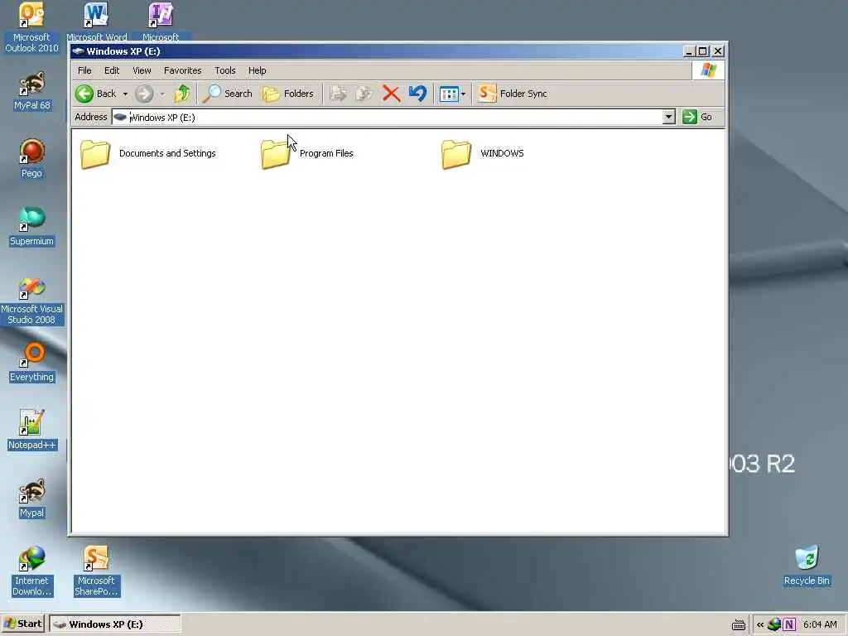Click into the Address bar field
This screenshot has height=636, width=848.
(x=388, y=117)
